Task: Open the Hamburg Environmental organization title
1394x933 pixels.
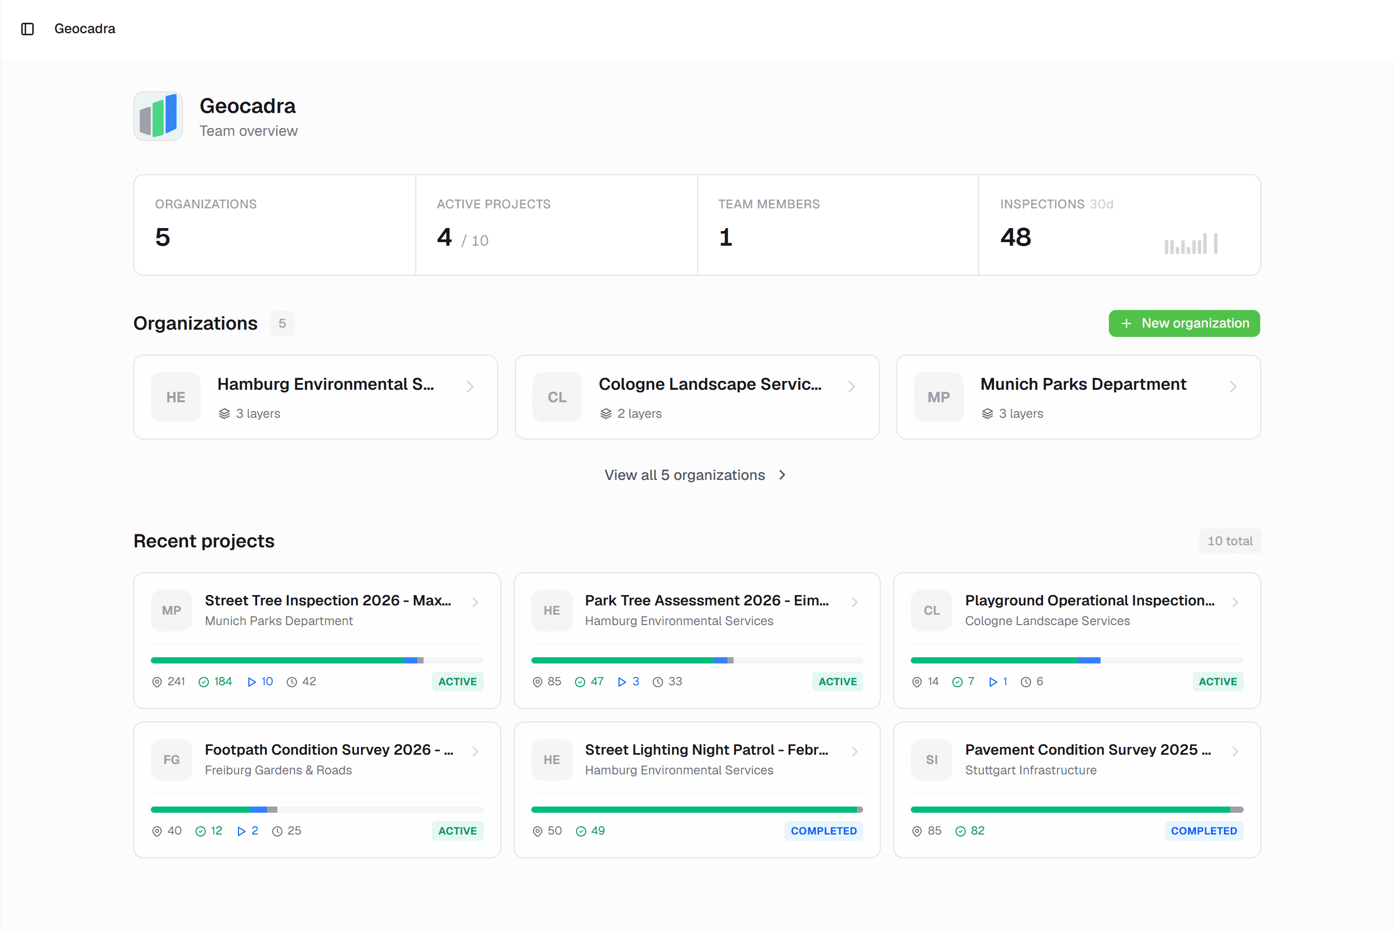Action: click(x=326, y=385)
